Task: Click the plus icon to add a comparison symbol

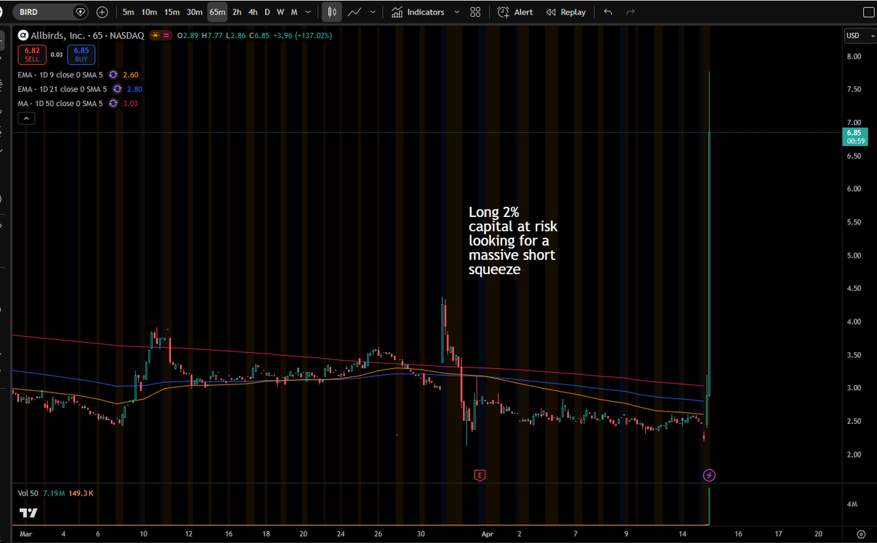Action: [x=102, y=12]
